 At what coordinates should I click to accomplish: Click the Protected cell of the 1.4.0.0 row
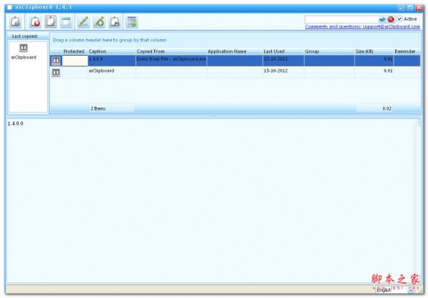75,61
